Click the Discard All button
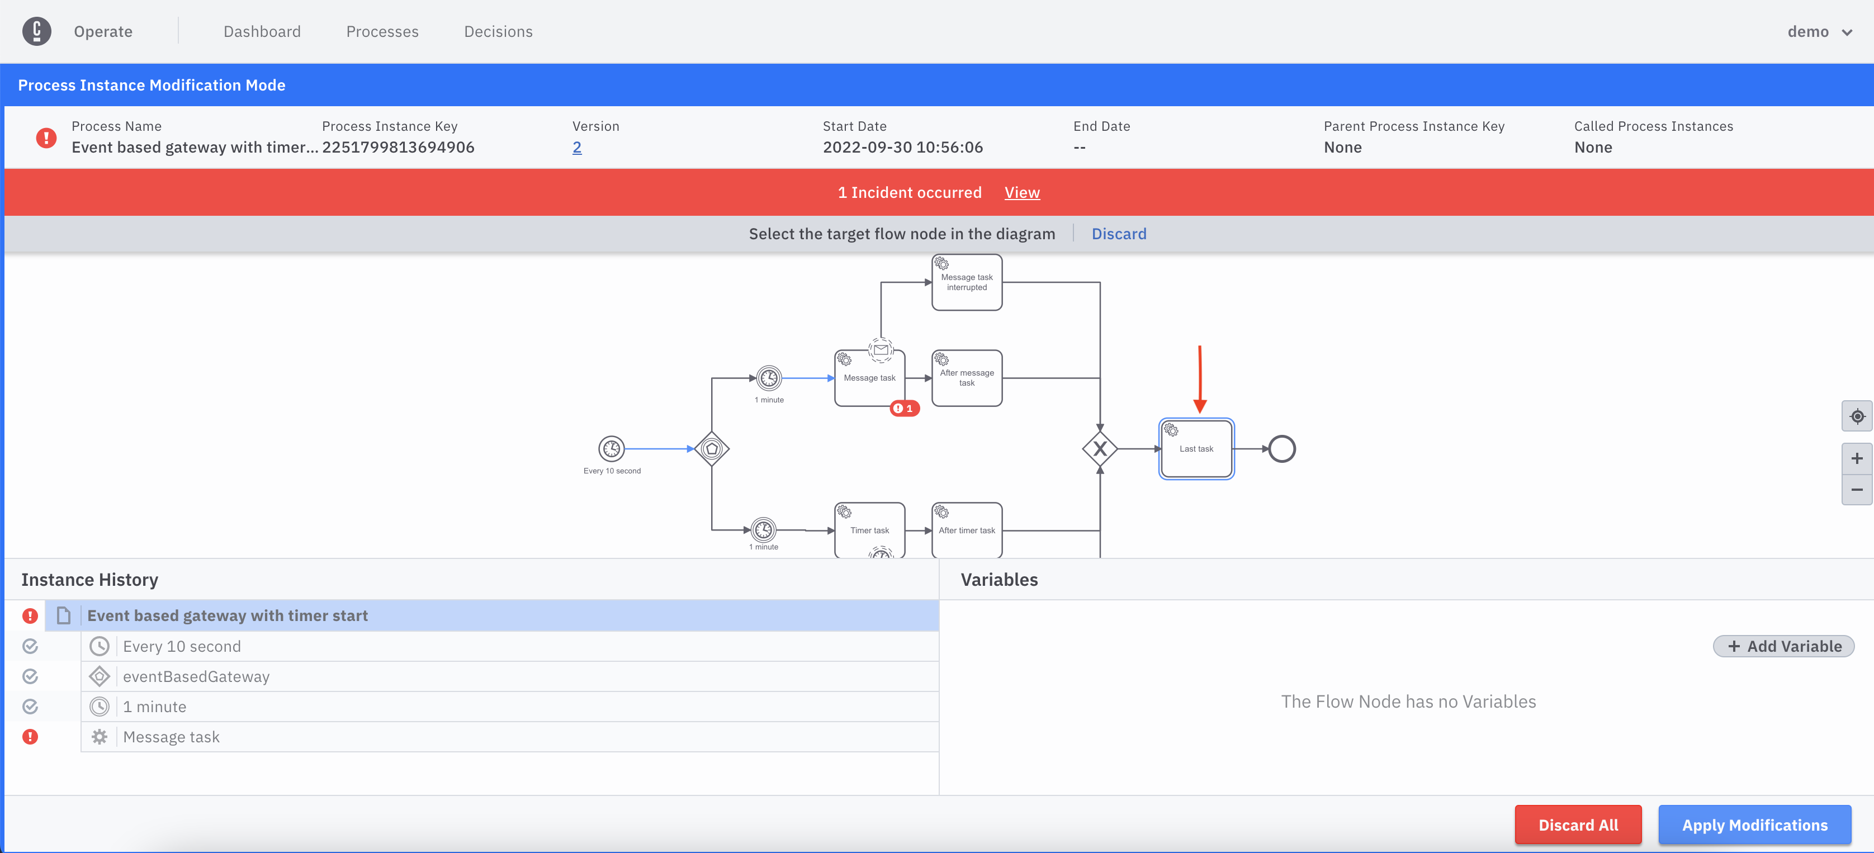This screenshot has width=1874, height=853. pos(1578,824)
